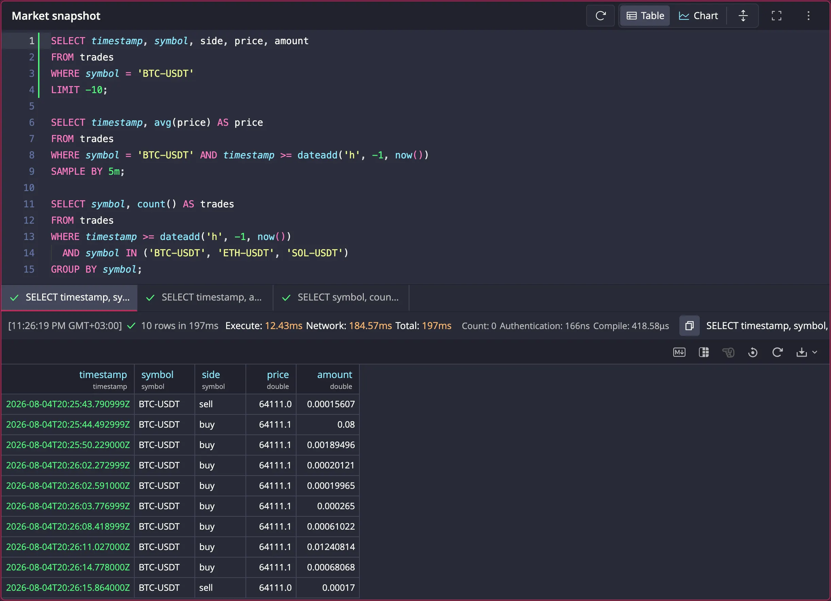Click price cell 64111.0 in last row
831x601 pixels.
(x=271, y=588)
